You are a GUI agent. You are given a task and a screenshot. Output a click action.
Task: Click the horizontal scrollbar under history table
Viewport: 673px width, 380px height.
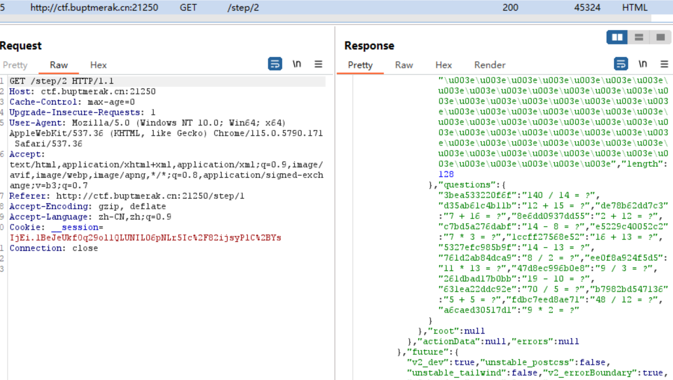tap(325, 18)
